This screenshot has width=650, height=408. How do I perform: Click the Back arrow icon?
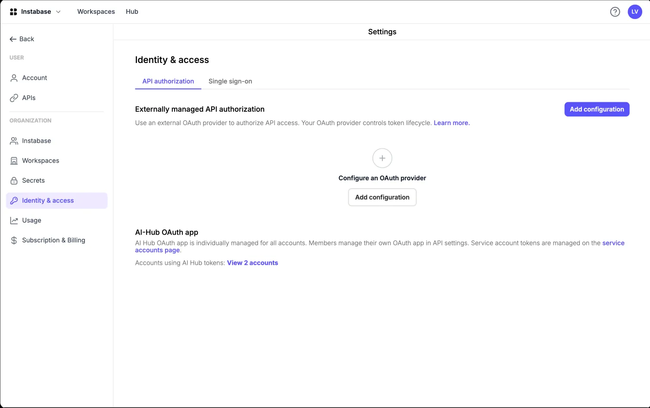pos(13,39)
